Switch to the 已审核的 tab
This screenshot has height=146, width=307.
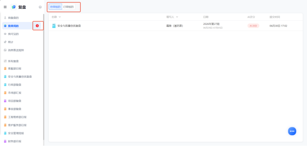click(68, 7)
